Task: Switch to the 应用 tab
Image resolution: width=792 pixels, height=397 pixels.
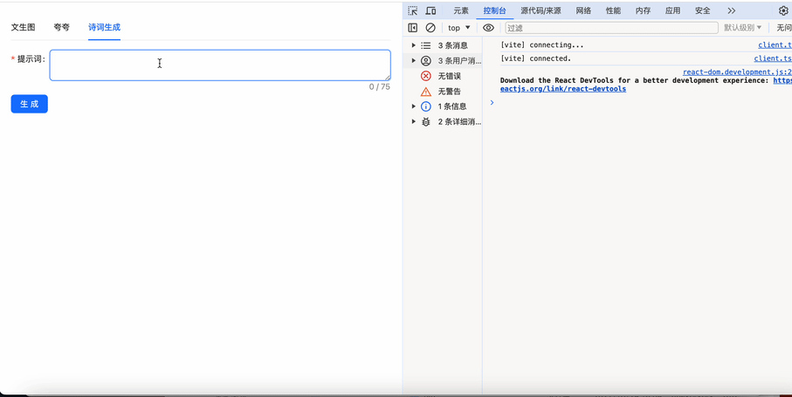Action: point(672,10)
